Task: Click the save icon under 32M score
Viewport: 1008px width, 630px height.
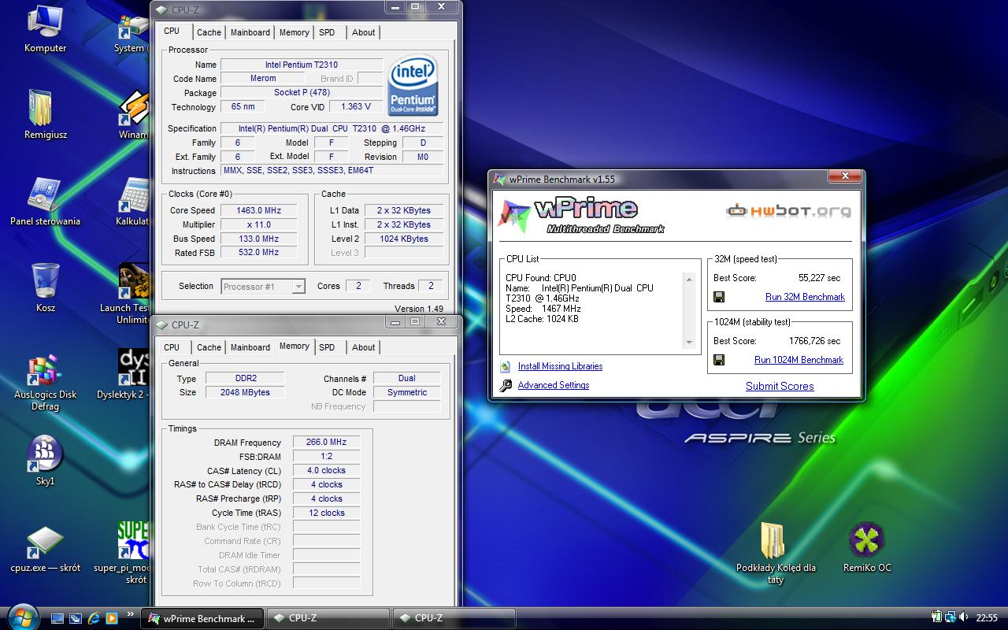Action: point(719,297)
